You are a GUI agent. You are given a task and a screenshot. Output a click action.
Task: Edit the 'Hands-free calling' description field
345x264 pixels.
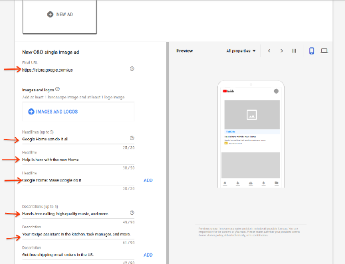click(x=74, y=214)
